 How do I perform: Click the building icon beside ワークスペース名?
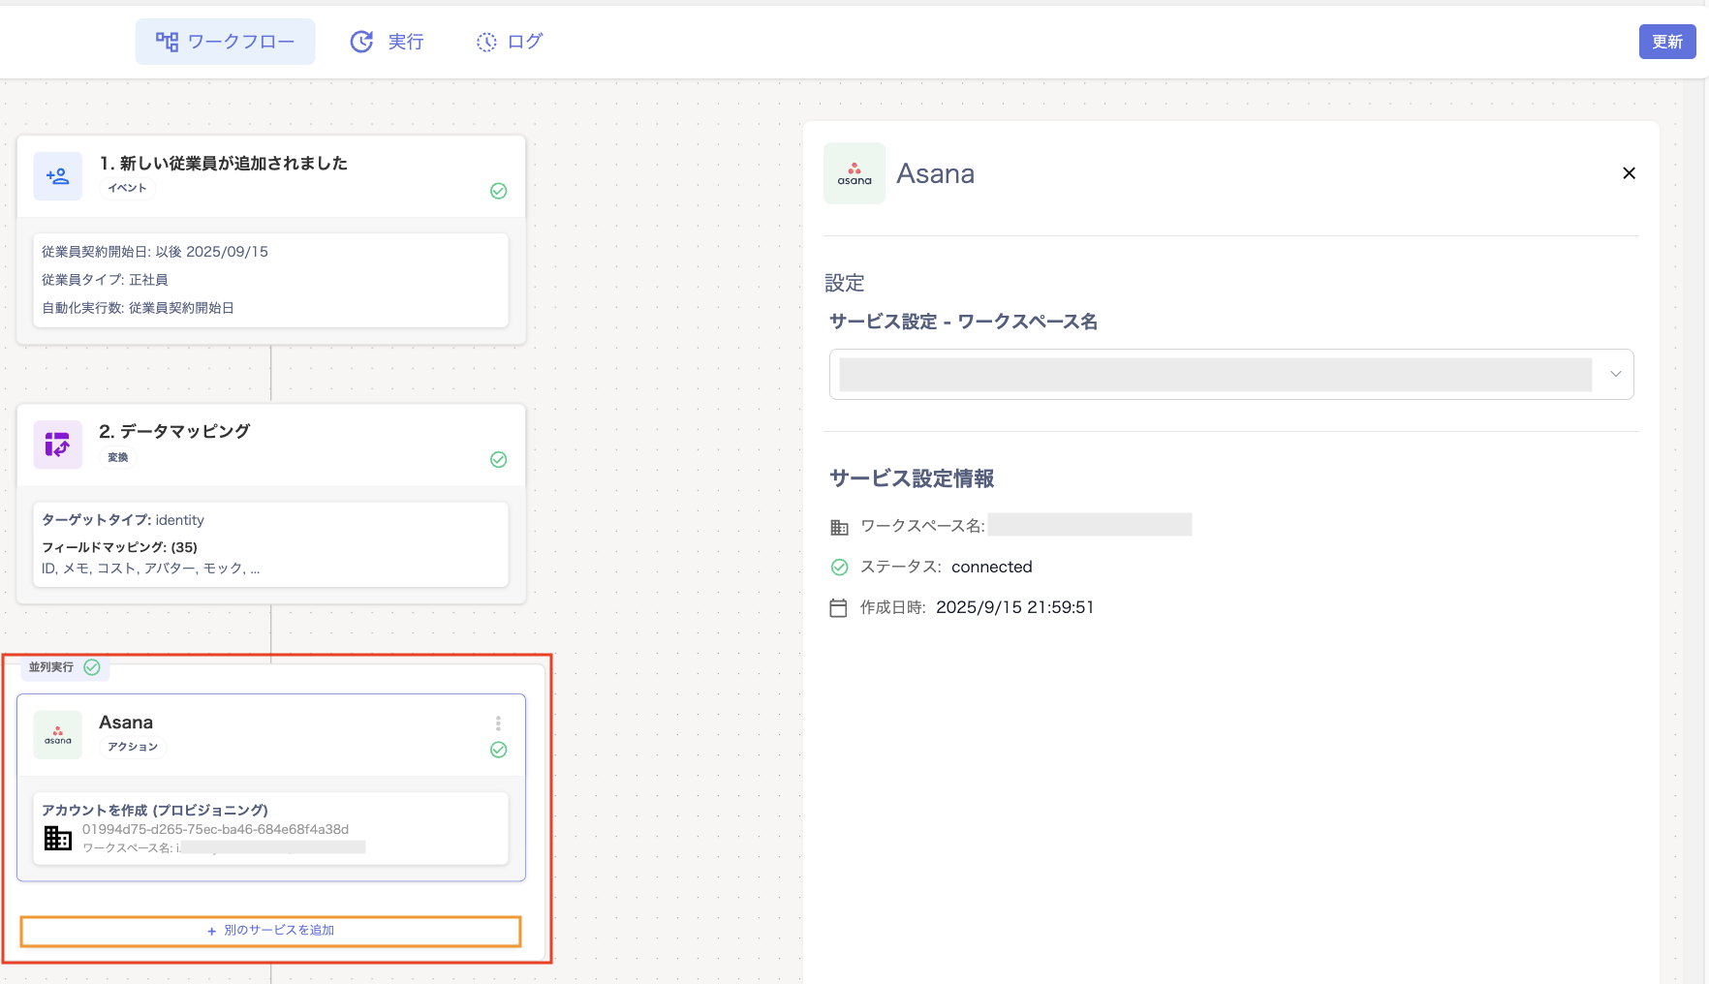839,527
